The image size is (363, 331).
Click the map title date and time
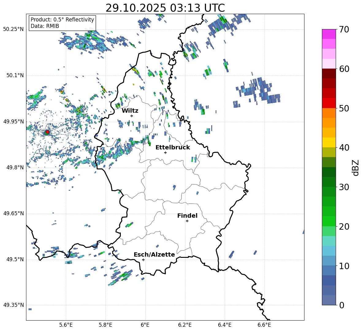(x=165, y=8)
